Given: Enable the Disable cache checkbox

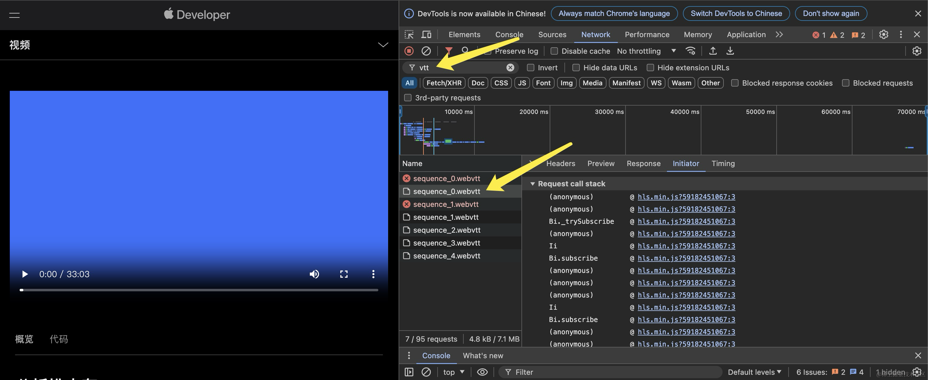Looking at the screenshot, I should [554, 51].
